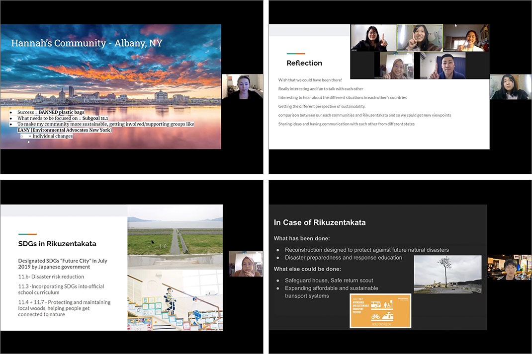
Task: Click the 'In Case of Rikuzentakata' title
Action: (320, 222)
